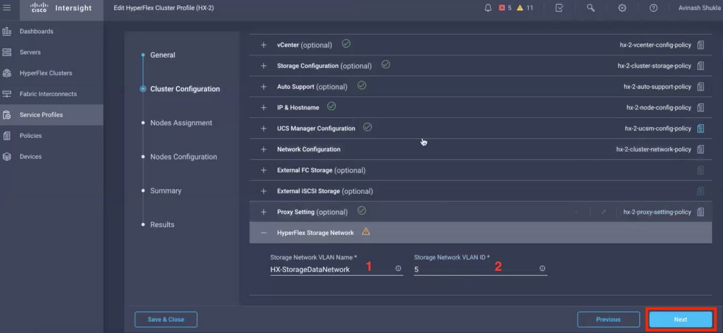
Task: Click the Fabric Interconnects icon
Action: point(7,94)
